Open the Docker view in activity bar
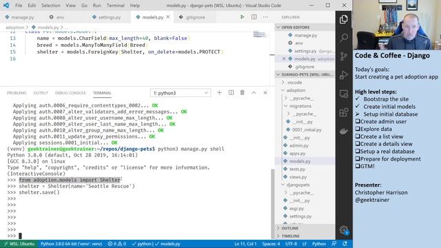This screenshot has height=248, width=441. click(x=343, y=131)
